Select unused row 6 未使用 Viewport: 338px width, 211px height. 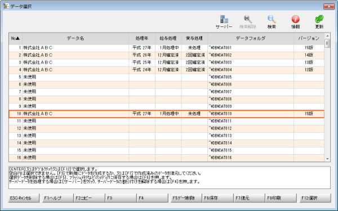166,84
